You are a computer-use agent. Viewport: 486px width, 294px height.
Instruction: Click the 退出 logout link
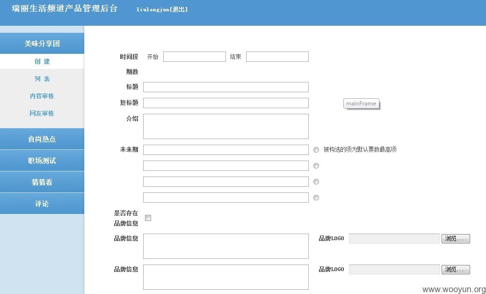click(179, 9)
